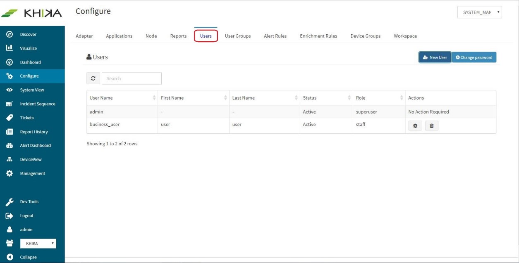Image resolution: width=519 pixels, height=263 pixels.
Task: Switch to the Node tab
Action: pos(151,36)
